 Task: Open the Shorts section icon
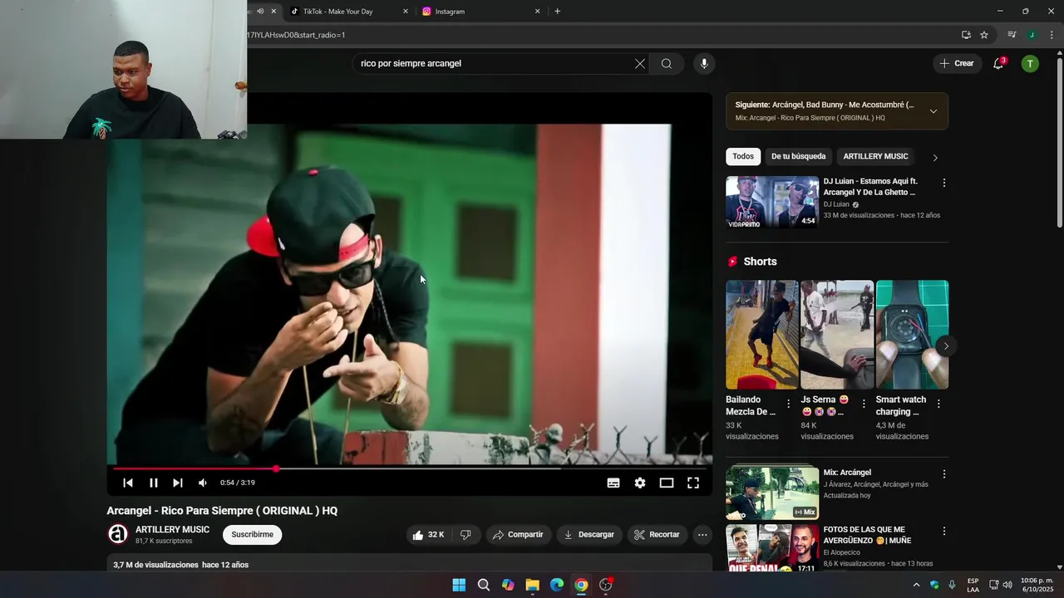(x=732, y=262)
